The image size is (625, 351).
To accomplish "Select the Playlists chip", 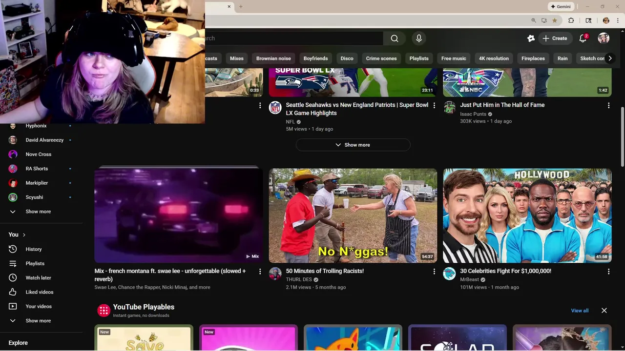I will [x=419, y=58].
